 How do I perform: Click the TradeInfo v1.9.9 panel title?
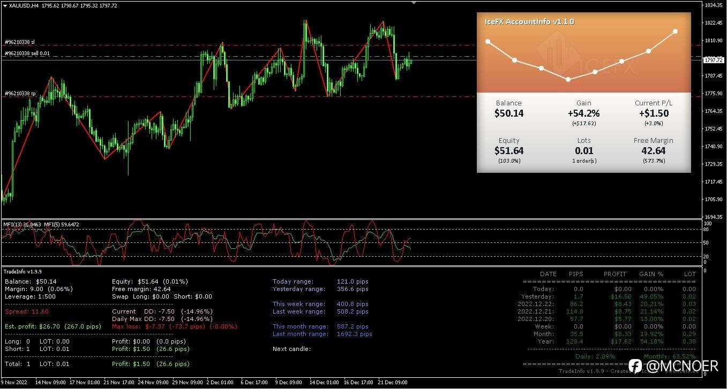pyautogui.click(x=23, y=272)
